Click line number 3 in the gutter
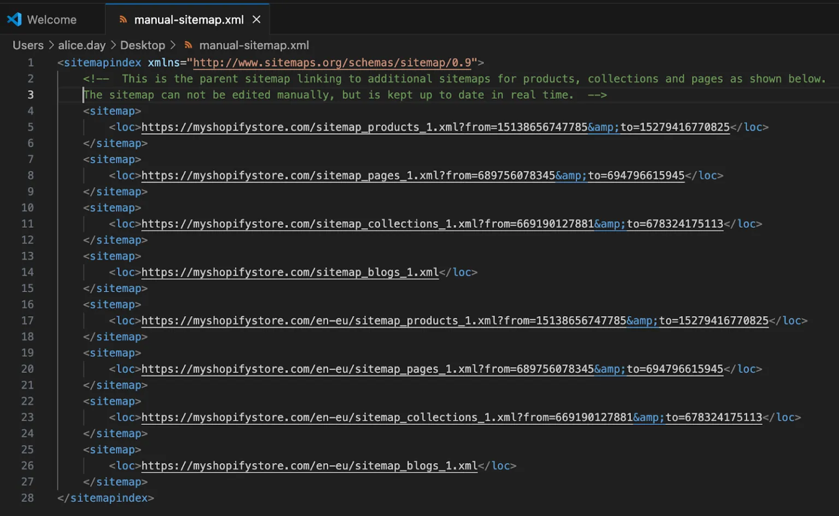This screenshot has height=516, width=839. [x=31, y=94]
